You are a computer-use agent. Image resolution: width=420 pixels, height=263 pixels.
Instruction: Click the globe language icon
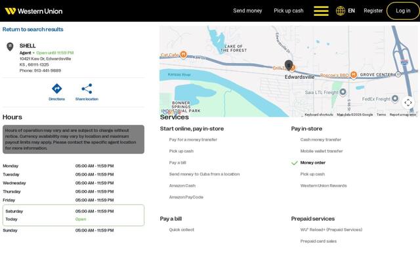click(x=340, y=11)
